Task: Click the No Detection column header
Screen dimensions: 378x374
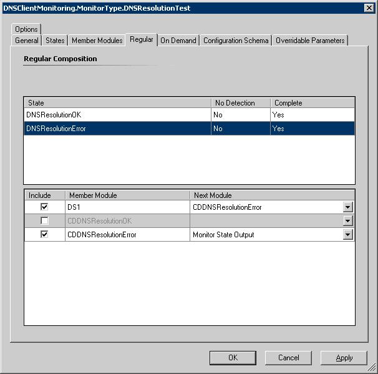Action: pos(240,103)
